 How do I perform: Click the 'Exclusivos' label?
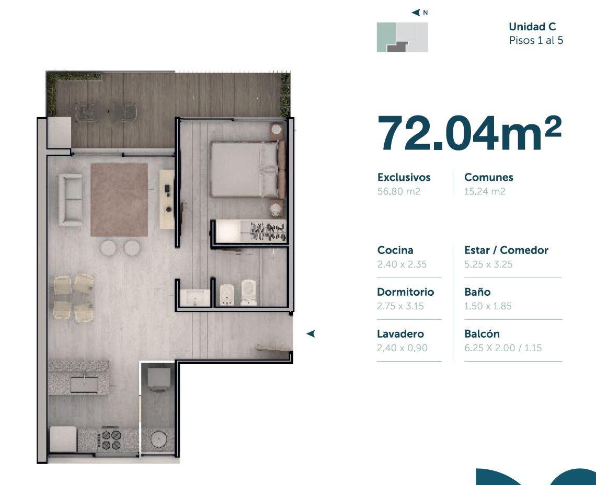[404, 178]
